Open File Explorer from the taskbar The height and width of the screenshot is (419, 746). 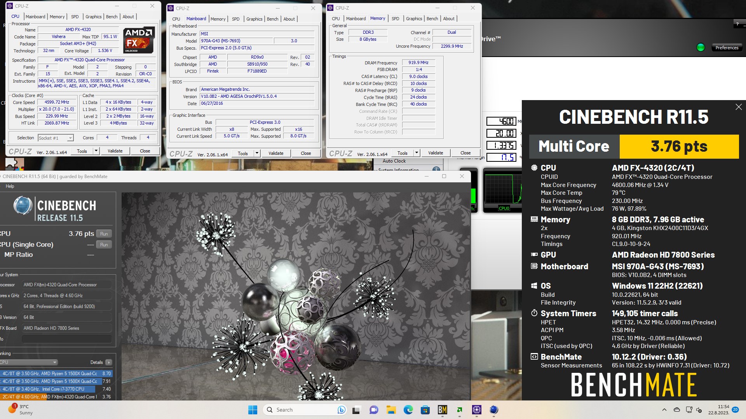click(x=391, y=410)
